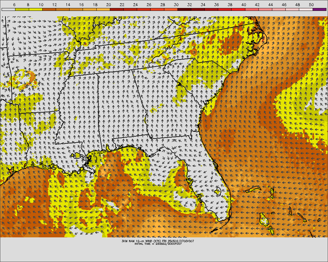Click the legend label '6'
Screen dimensions: 328x262
14,4
